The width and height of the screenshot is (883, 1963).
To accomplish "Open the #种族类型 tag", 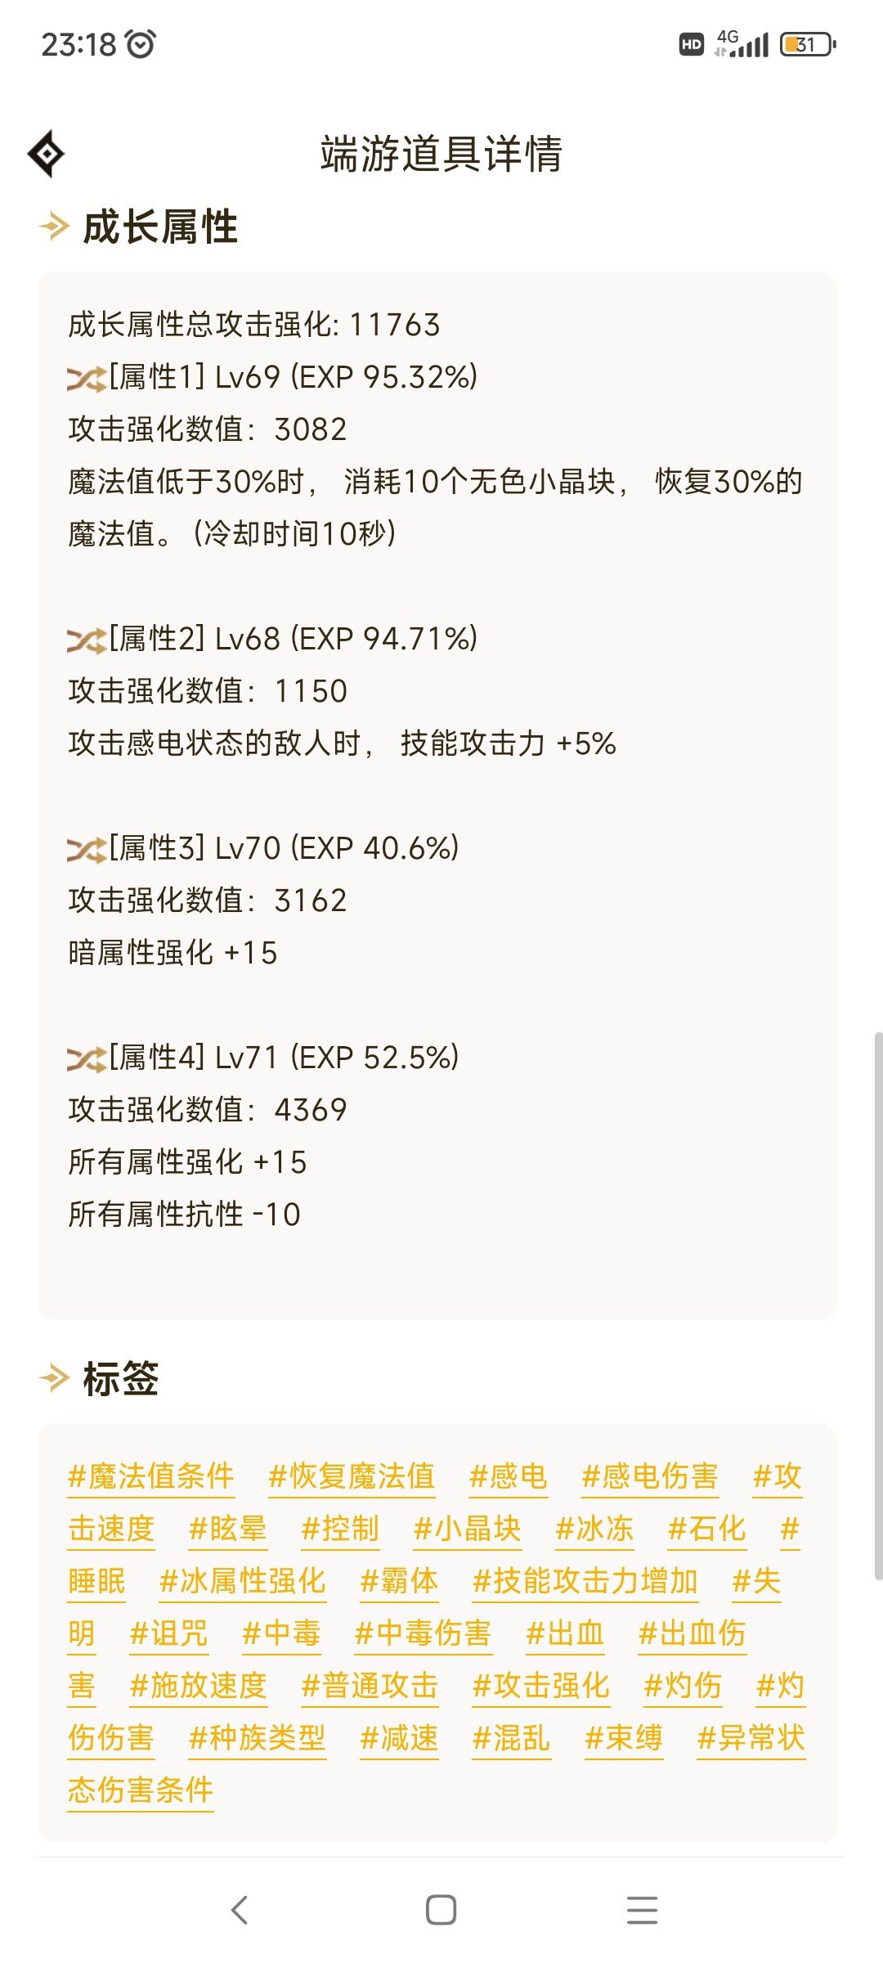I will (x=257, y=1738).
